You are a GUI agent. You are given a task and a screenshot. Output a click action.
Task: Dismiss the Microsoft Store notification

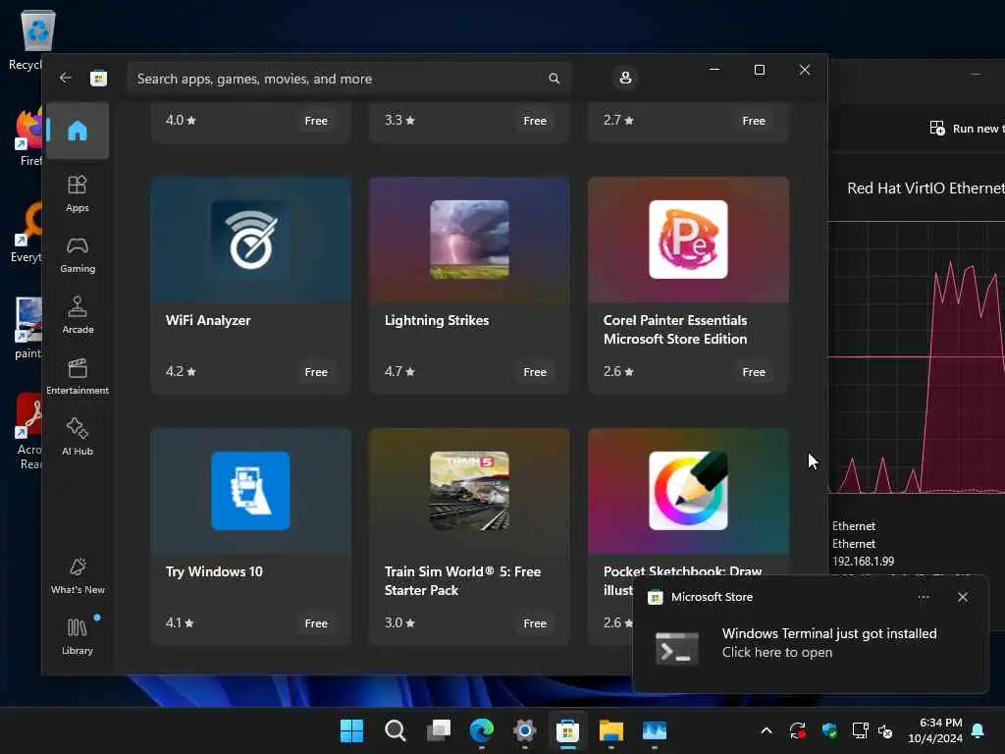(963, 597)
